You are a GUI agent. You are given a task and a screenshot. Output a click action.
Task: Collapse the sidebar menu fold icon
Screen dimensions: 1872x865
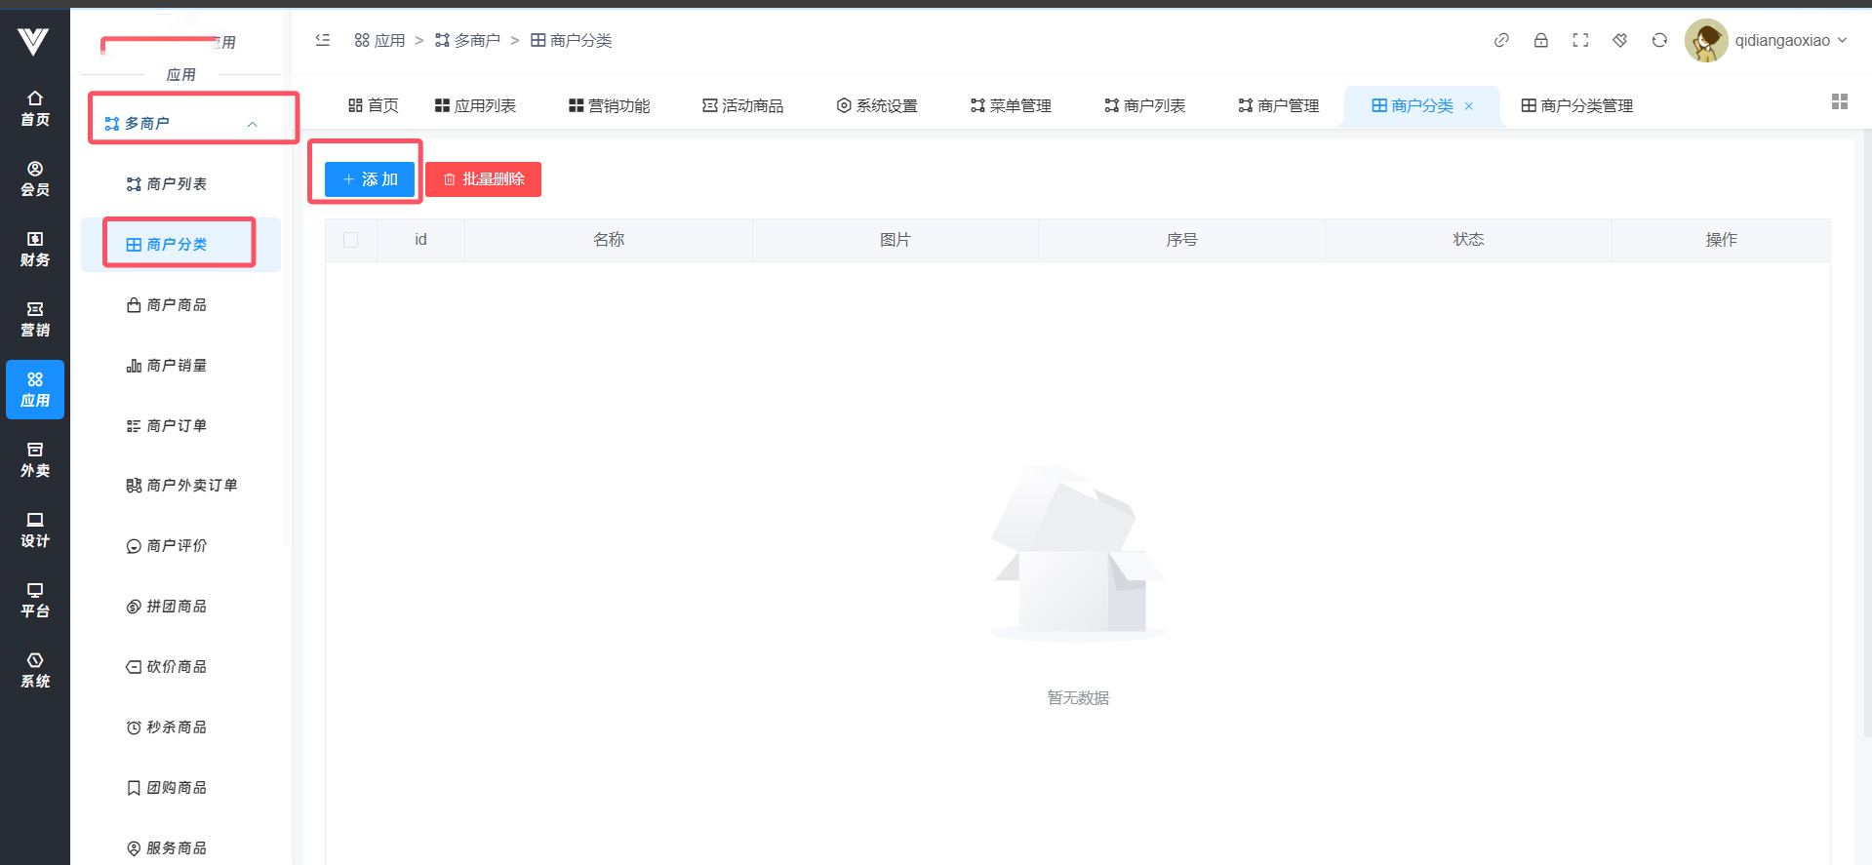323,40
